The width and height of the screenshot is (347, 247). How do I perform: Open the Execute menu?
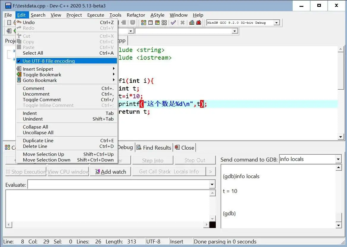click(96, 15)
